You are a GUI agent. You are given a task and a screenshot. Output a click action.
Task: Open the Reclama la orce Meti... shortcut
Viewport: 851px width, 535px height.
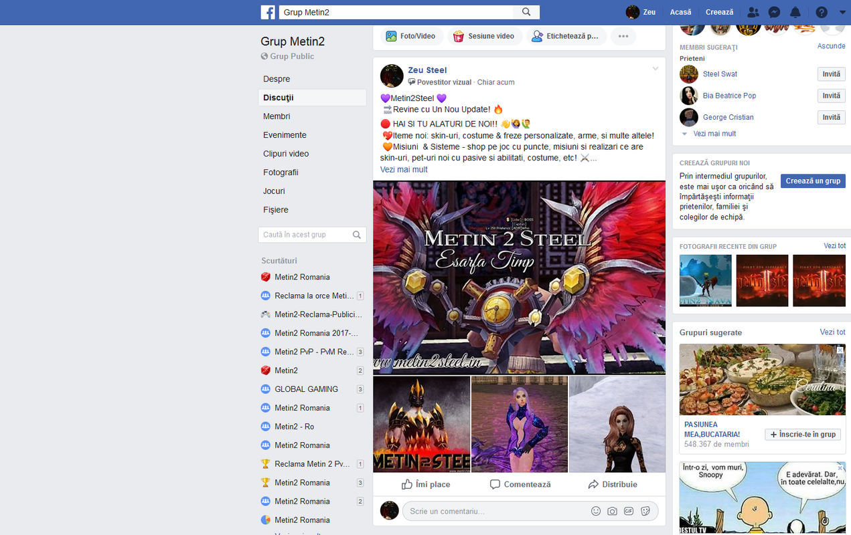tap(314, 296)
